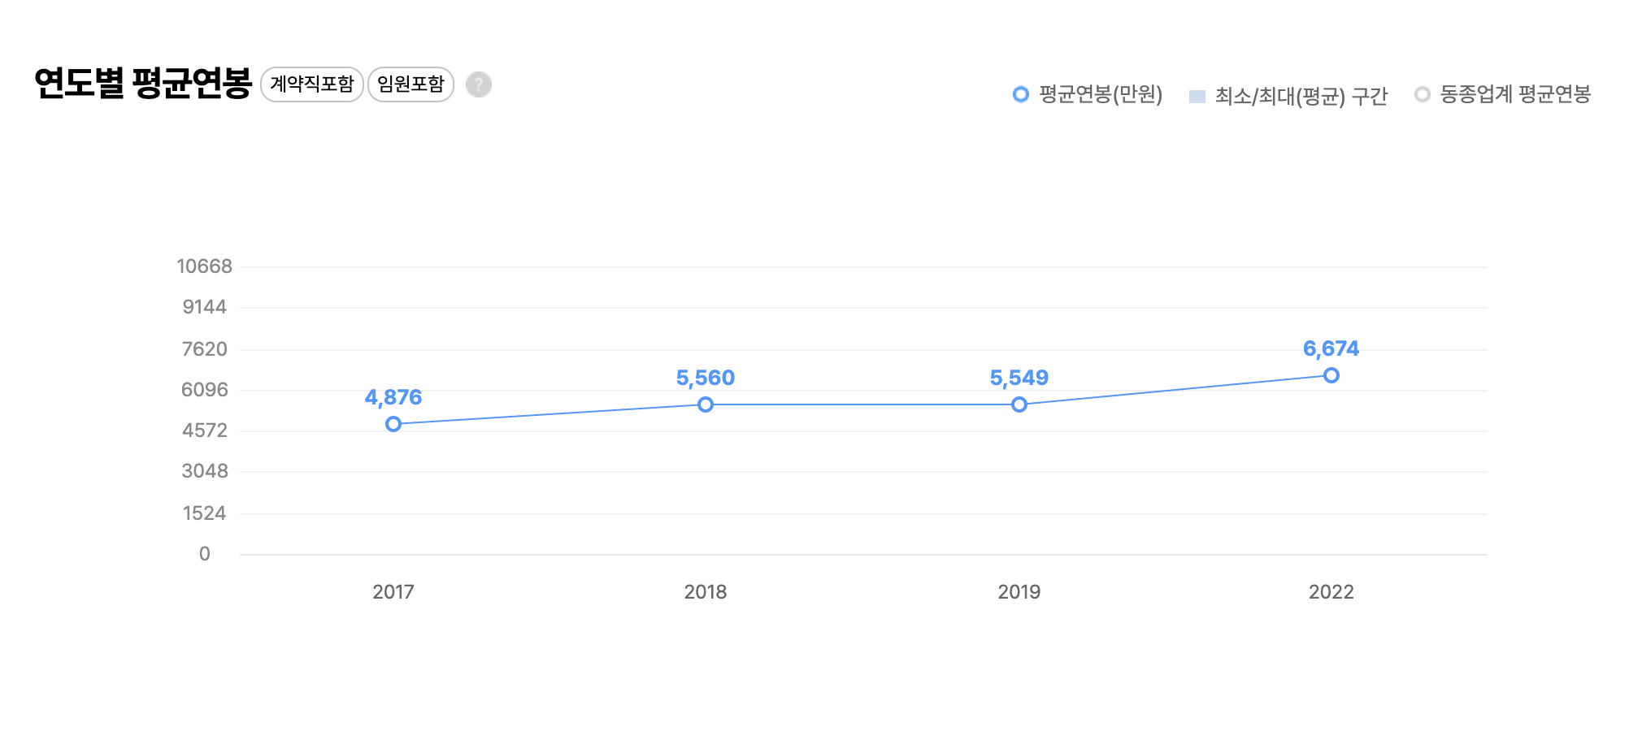Image resolution: width=1629 pixels, height=744 pixels.
Task: Click the 2017 x-axis label
Action: (x=393, y=592)
